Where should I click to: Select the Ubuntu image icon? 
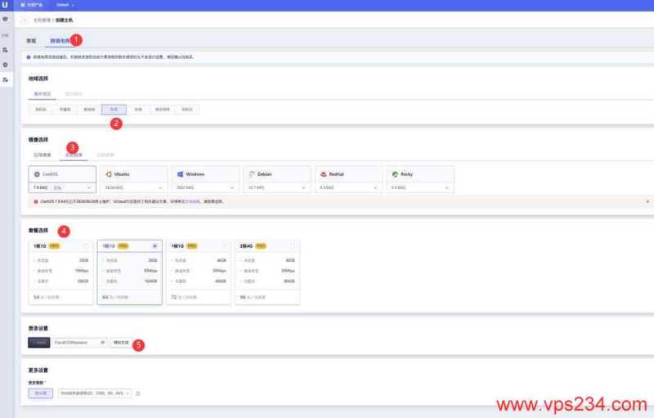107,173
